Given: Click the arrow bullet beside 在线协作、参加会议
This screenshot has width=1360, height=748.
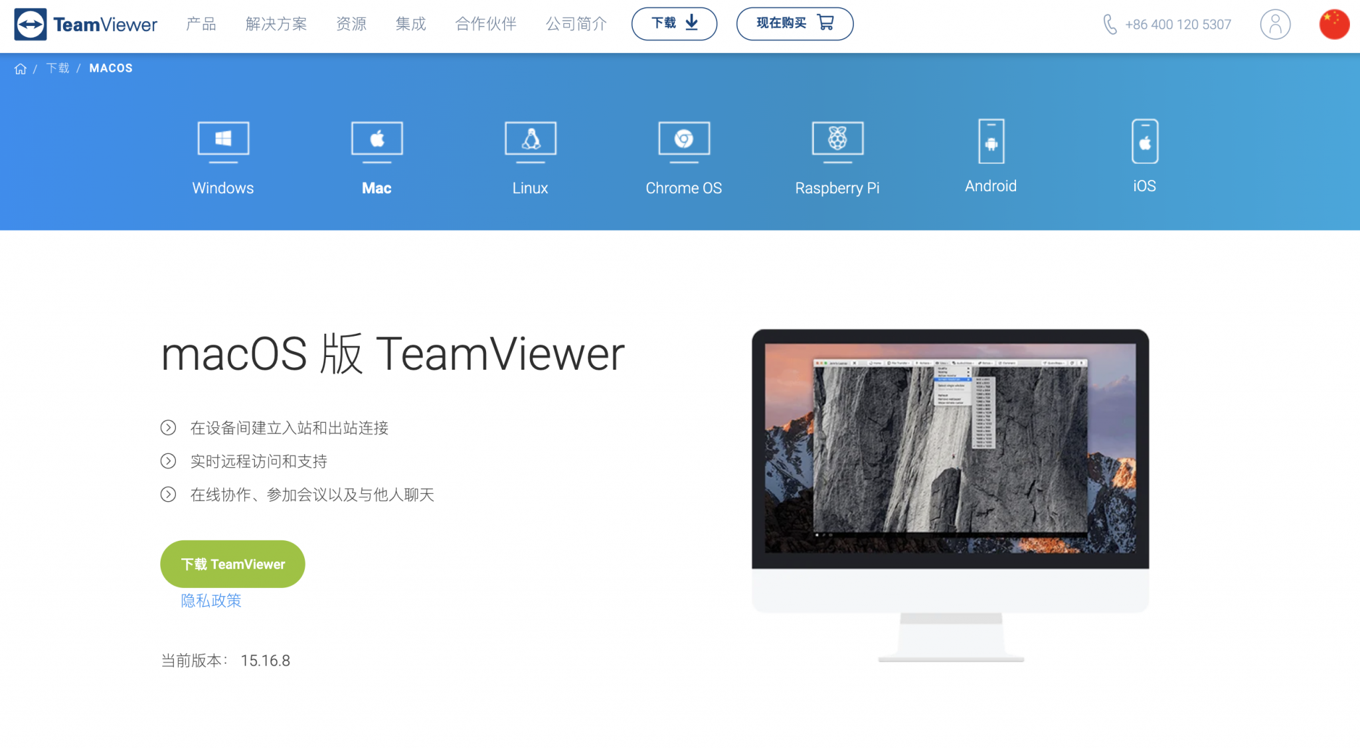Looking at the screenshot, I should coord(168,494).
